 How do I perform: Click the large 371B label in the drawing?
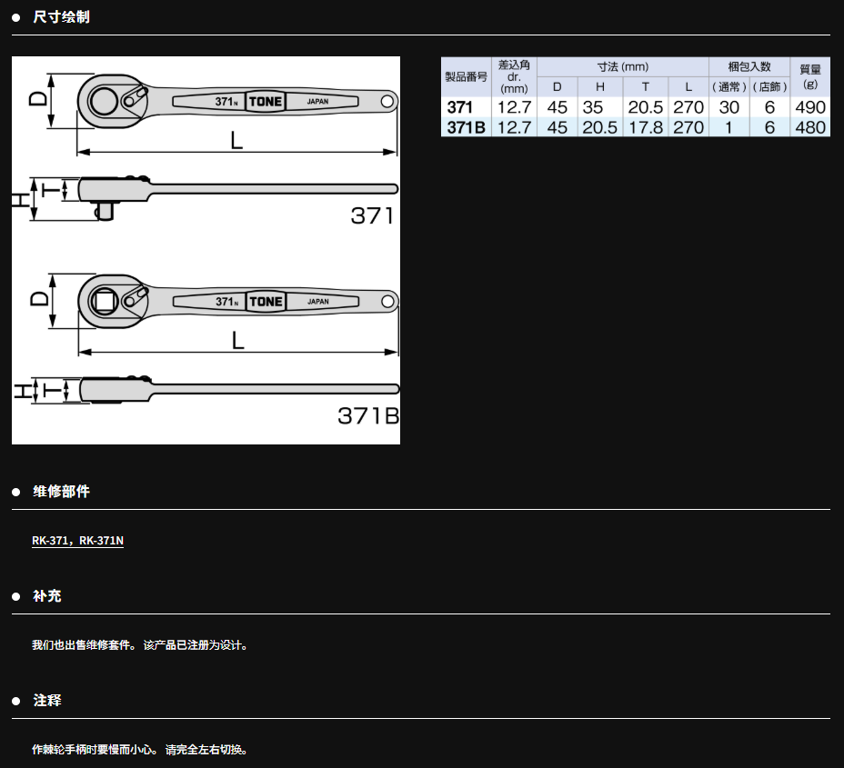(x=367, y=415)
